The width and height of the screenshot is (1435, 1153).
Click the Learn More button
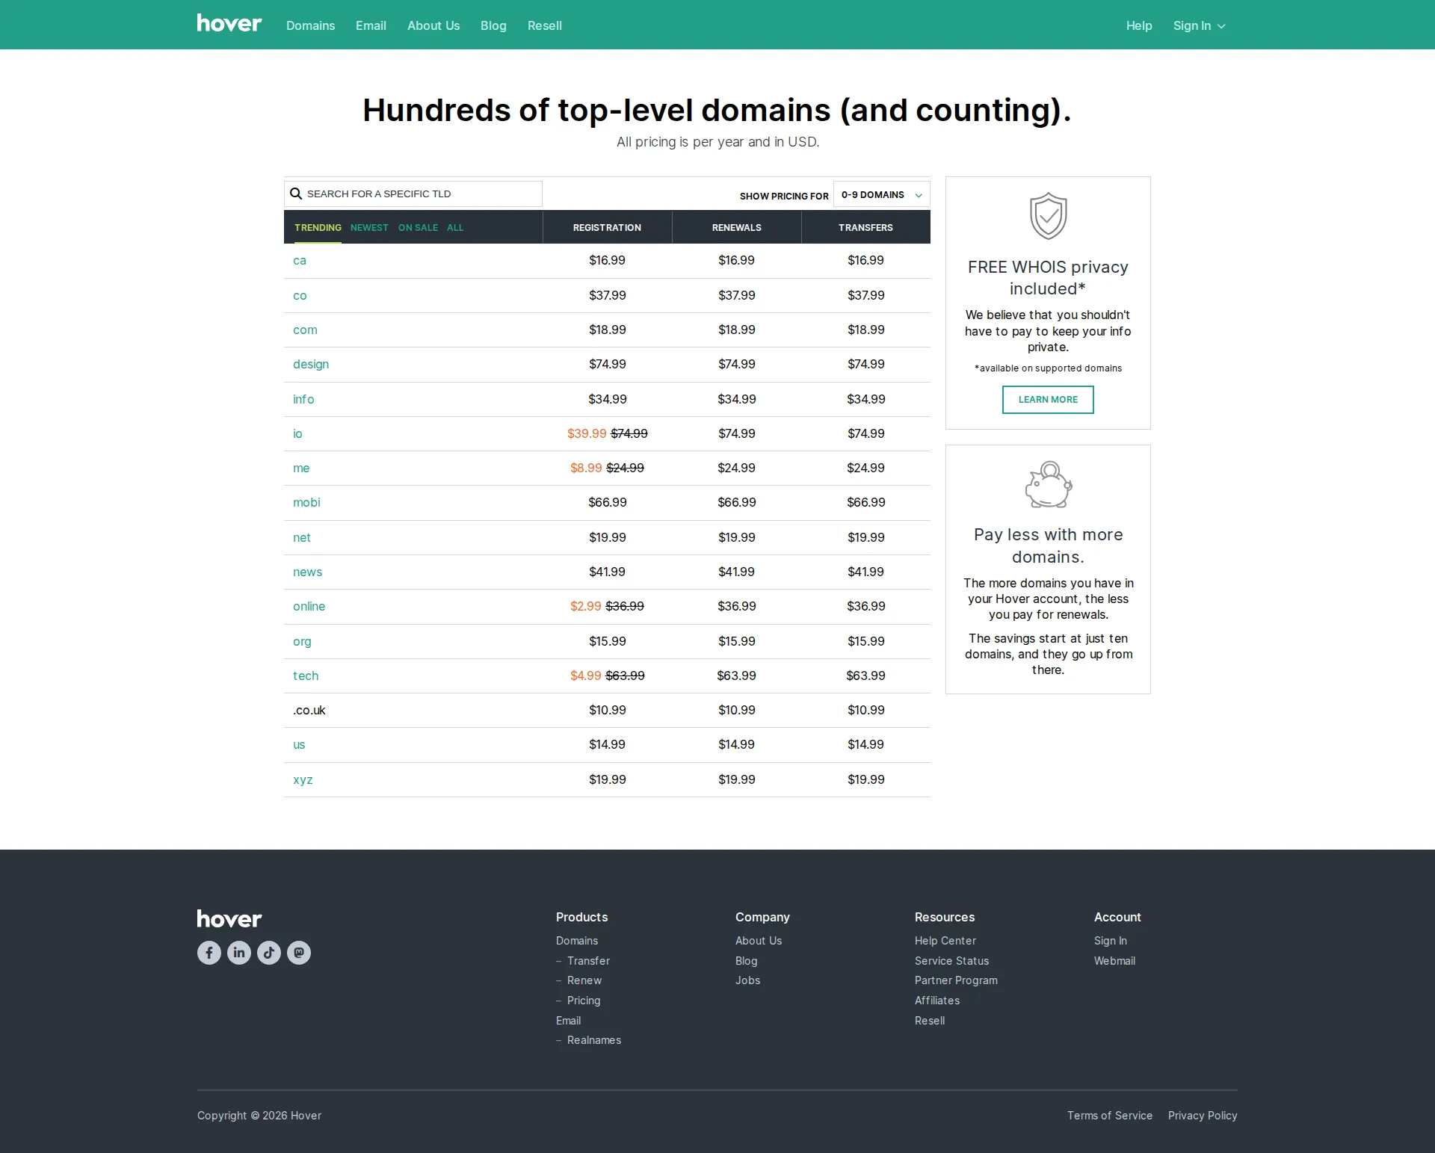(x=1048, y=400)
